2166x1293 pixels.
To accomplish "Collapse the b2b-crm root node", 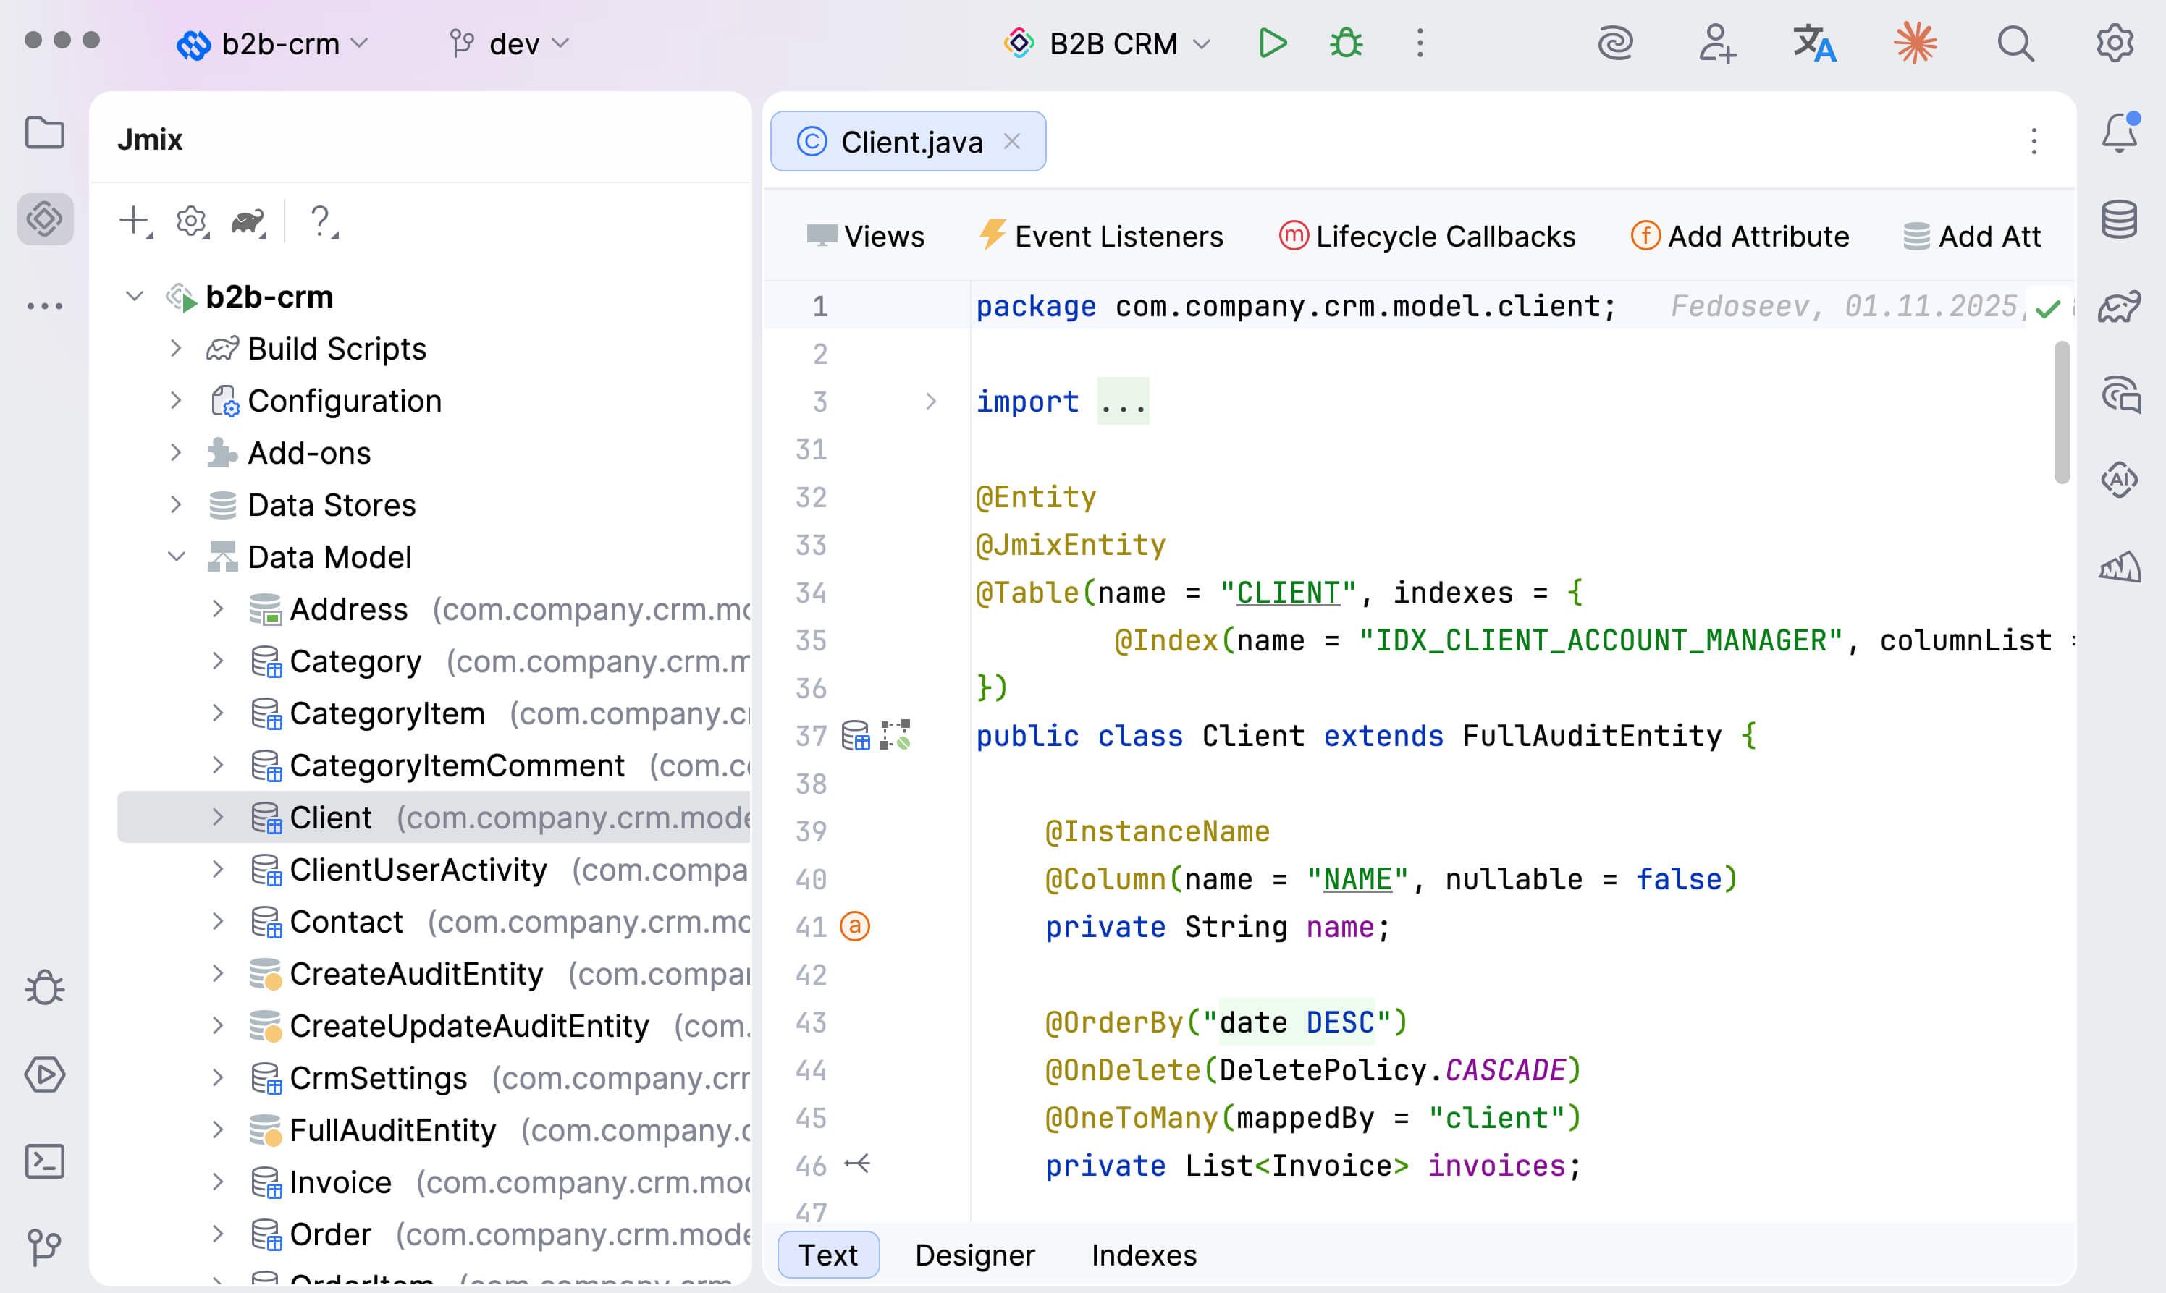I will point(134,296).
